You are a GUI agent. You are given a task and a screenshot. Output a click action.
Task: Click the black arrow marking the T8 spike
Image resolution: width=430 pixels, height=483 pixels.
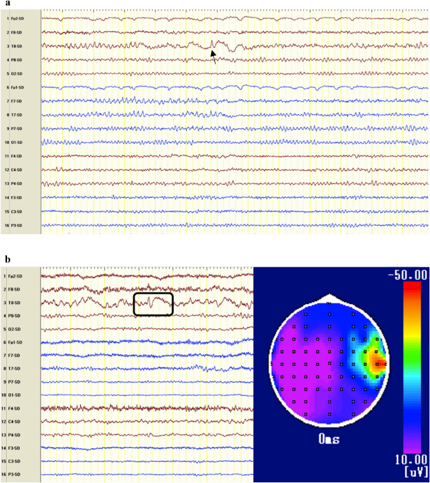[213, 57]
